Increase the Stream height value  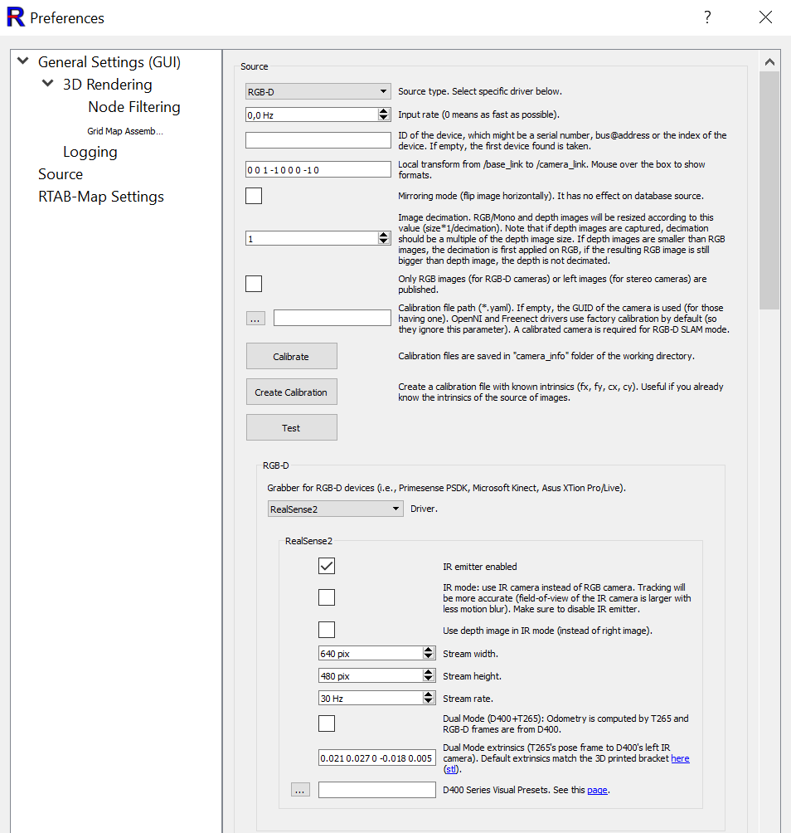point(429,672)
